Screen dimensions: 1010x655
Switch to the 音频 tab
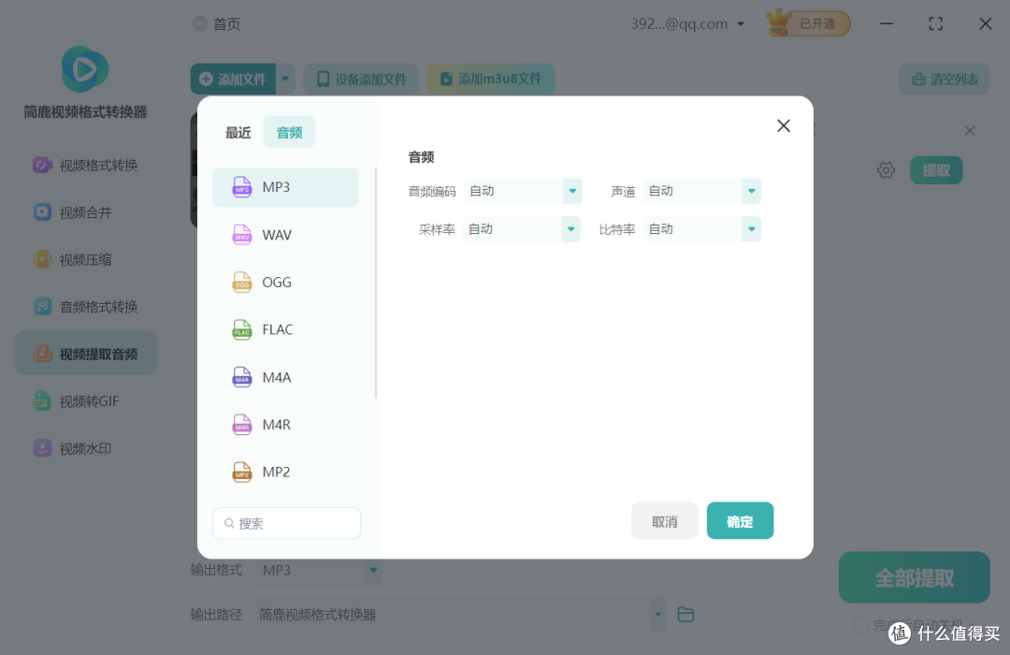[x=289, y=133]
